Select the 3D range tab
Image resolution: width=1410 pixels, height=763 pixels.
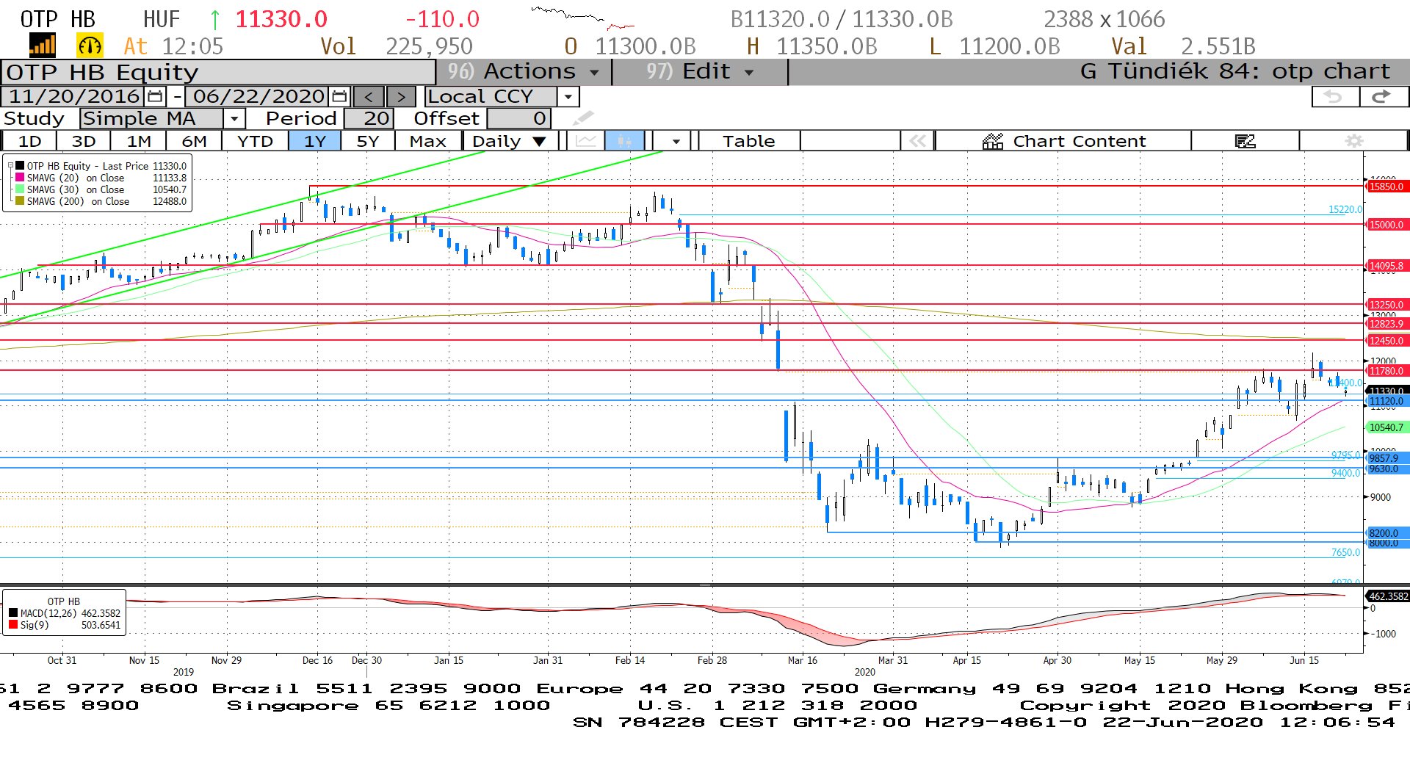click(x=84, y=141)
